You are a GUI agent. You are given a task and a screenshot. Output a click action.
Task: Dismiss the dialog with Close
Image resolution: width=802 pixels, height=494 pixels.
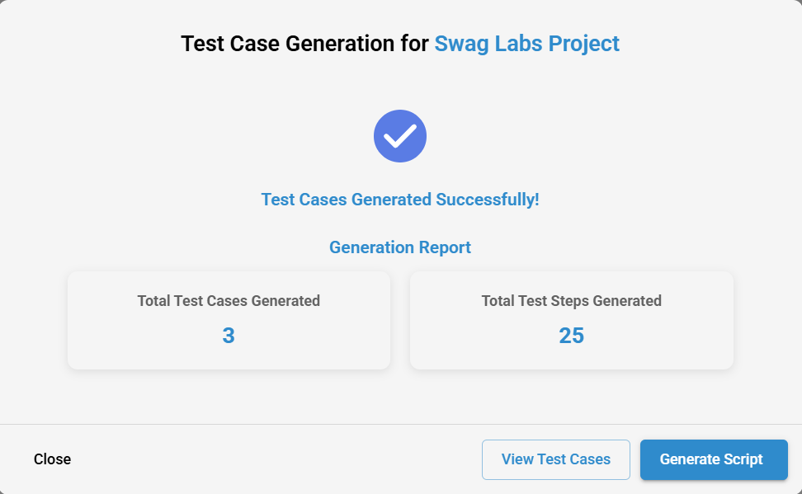(52, 459)
